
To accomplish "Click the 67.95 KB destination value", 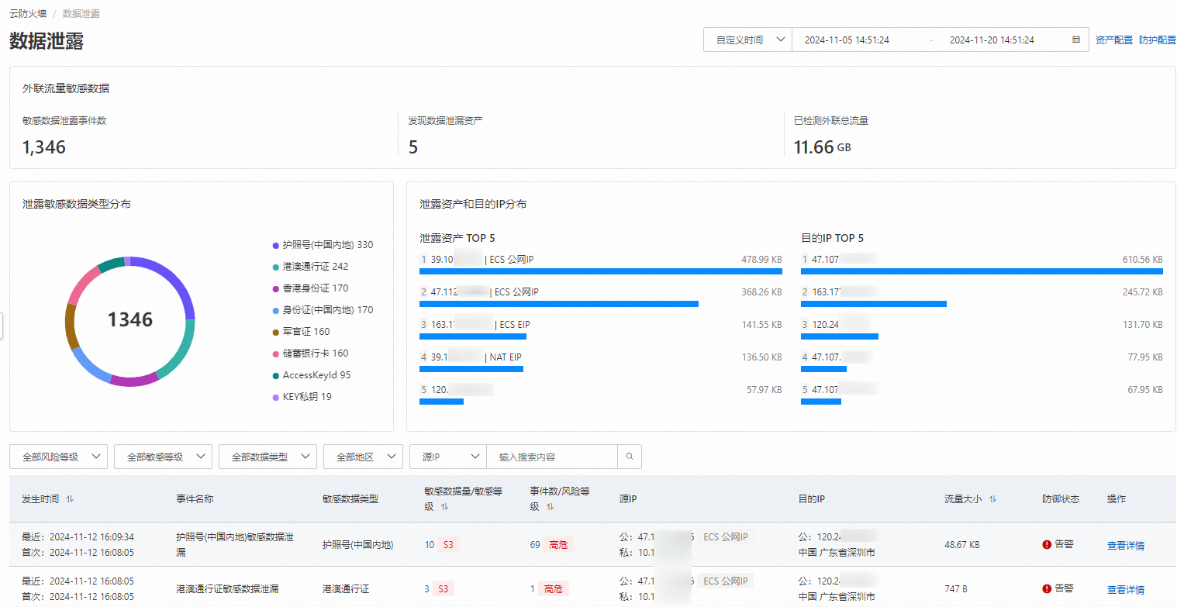I will [x=1144, y=390].
